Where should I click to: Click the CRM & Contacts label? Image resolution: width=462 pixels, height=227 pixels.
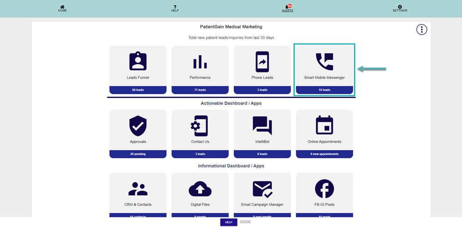(x=138, y=204)
